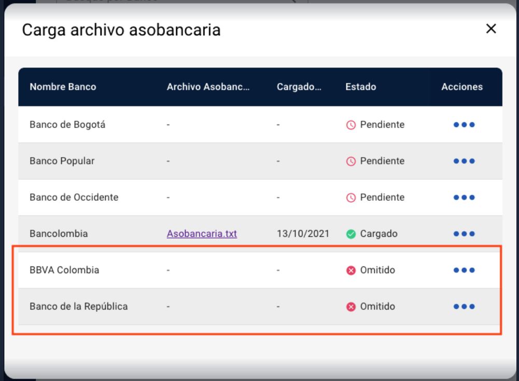The width and height of the screenshot is (519, 381).
Task: Open actions menu for Banco Popular
Action: pos(464,161)
